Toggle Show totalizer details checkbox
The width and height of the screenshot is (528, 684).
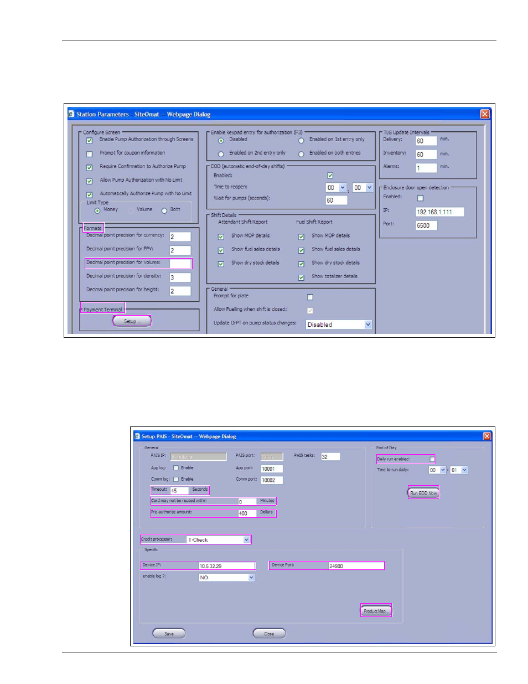[x=302, y=278]
